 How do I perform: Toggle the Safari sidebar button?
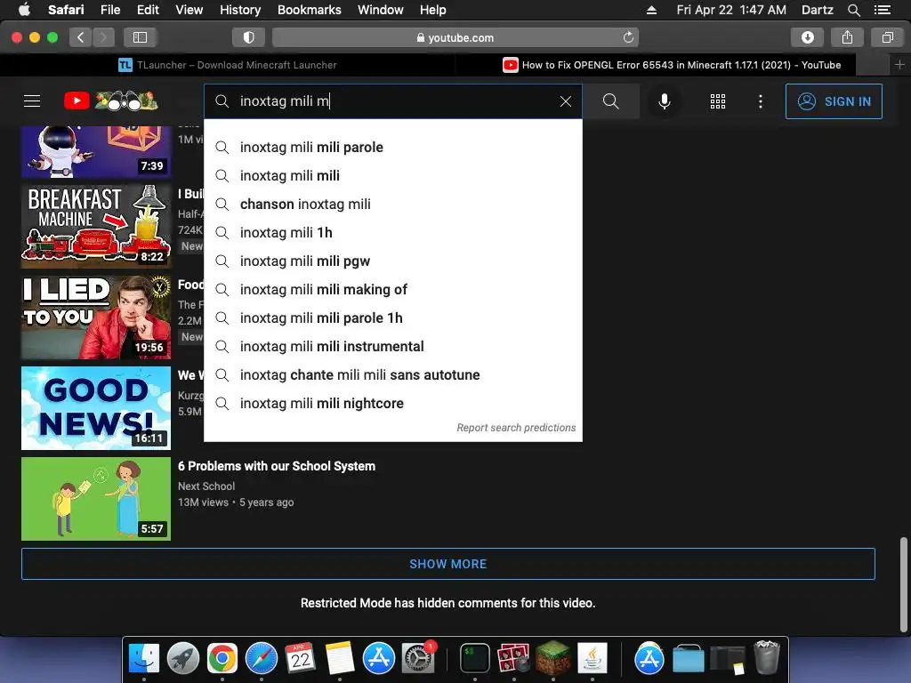[140, 37]
